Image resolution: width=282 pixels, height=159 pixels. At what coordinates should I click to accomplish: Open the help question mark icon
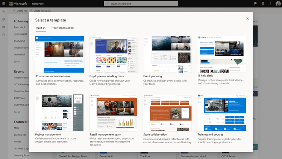pos(270,3)
